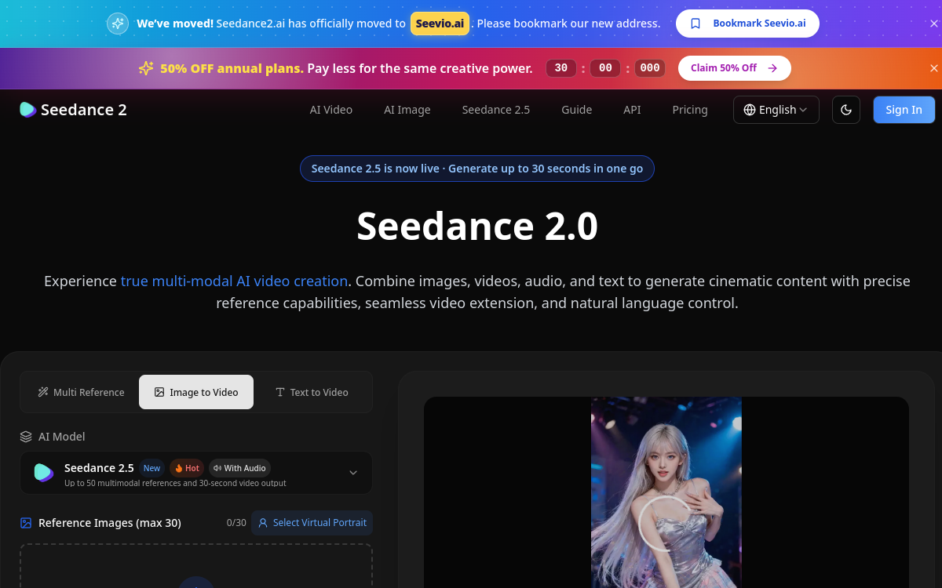Image resolution: width=942 pixels, height=588 pixels.
Task: Click Claim 50% Off button
Action: [735, 68]
